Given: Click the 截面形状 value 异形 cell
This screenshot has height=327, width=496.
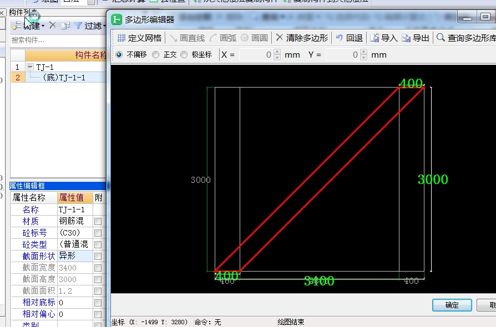Looking at the screenshot, I should click(x=75, y=256).
